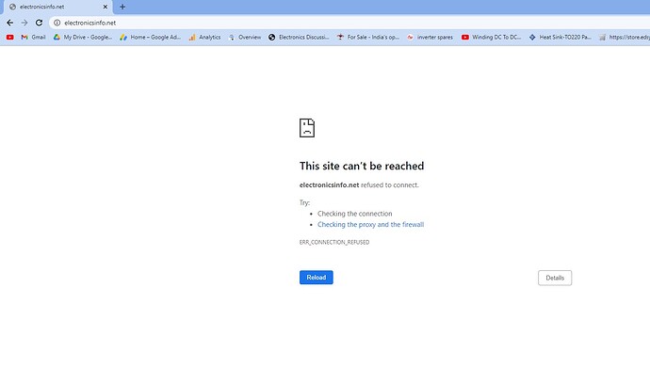Screen dimensions: 650x368
Task: Open the Analytics bookmark
Action: (x=204, y=38)
